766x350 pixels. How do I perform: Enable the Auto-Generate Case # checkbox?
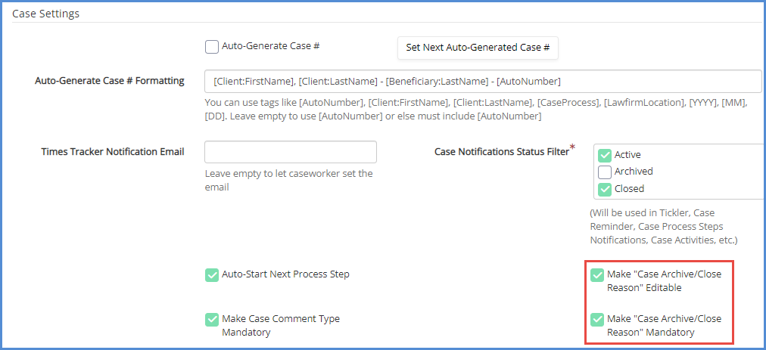212,47
